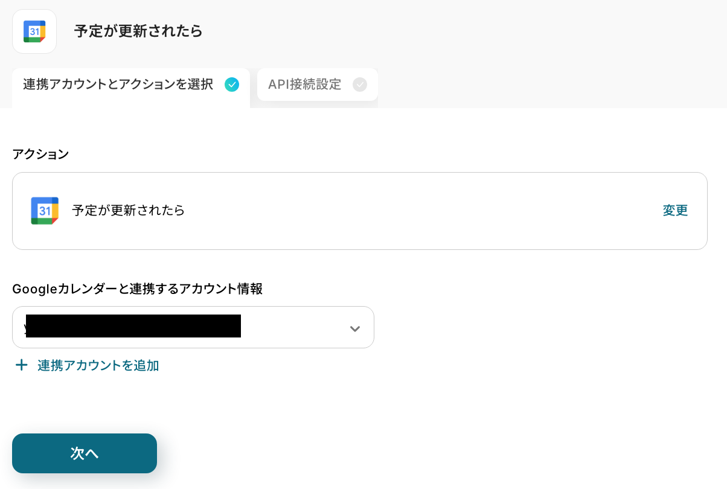Switch to the API接続設定 tab
727x489 pixels.
point(305,85)
